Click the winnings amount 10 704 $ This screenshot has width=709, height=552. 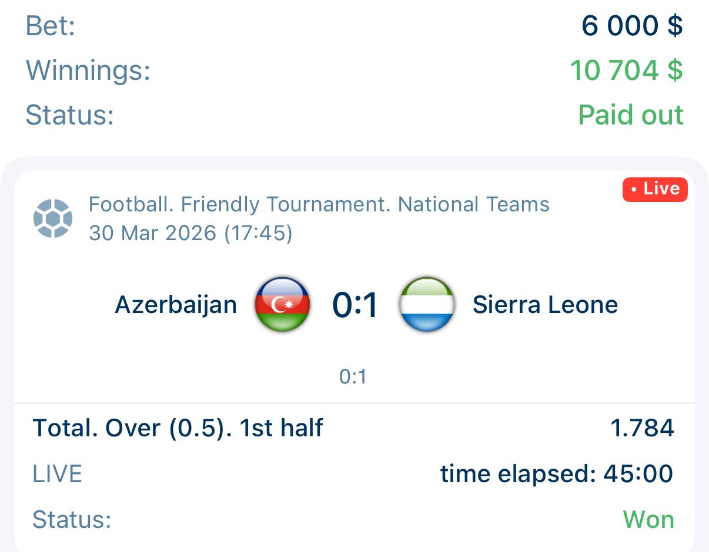[x=626, y=70]
